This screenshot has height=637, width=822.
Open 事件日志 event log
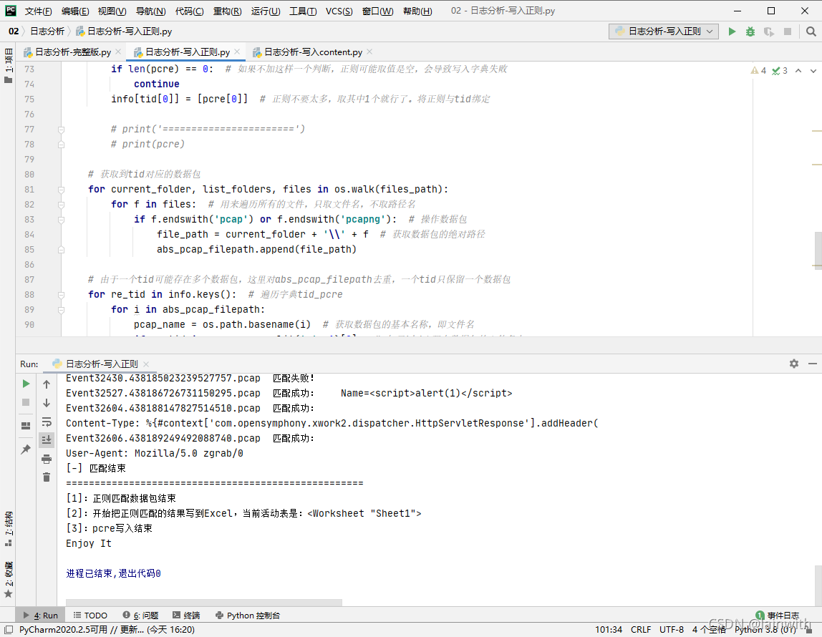click(x=778, y=615)
